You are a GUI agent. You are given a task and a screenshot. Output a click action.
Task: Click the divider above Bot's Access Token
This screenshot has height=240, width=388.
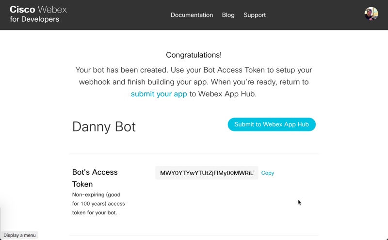[194, 154]
